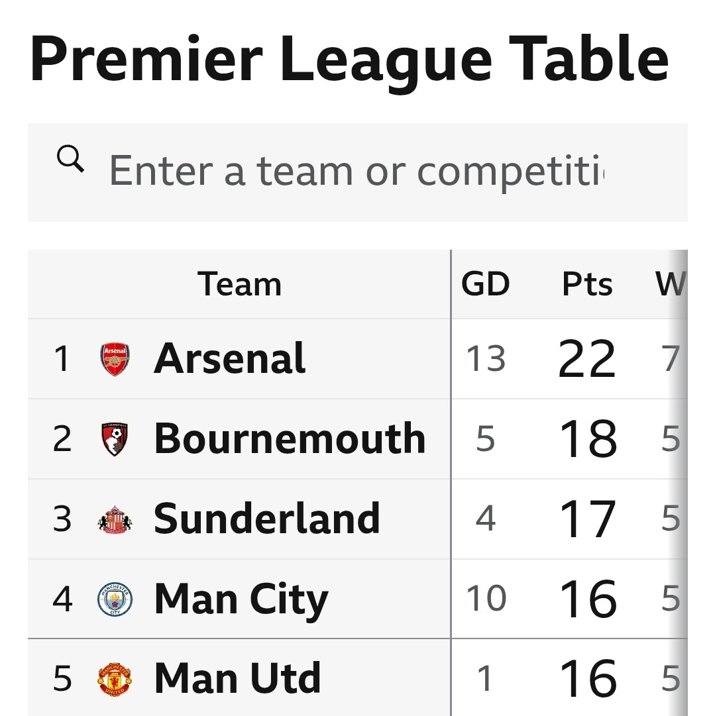The image size is (715, 716).
Task: Open the Arsenal team link
Action: (x=229, y=359)
